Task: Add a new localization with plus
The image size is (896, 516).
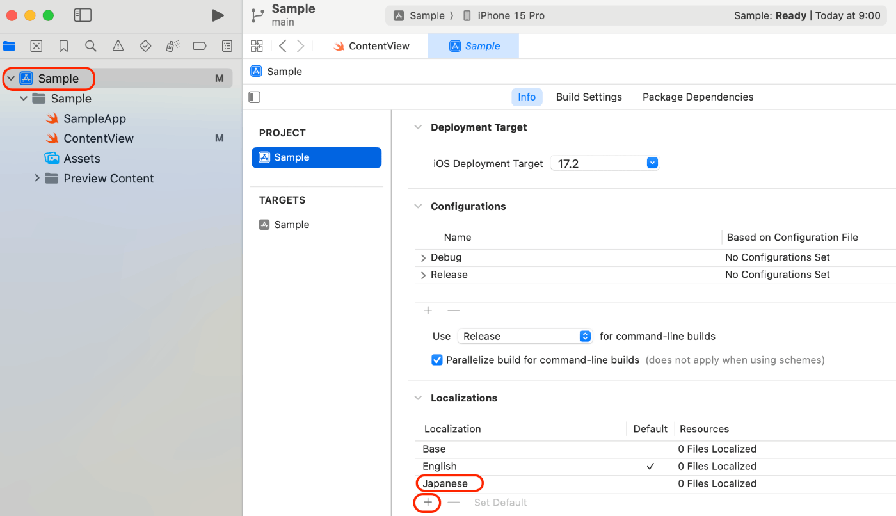Action: coord(428,503)
